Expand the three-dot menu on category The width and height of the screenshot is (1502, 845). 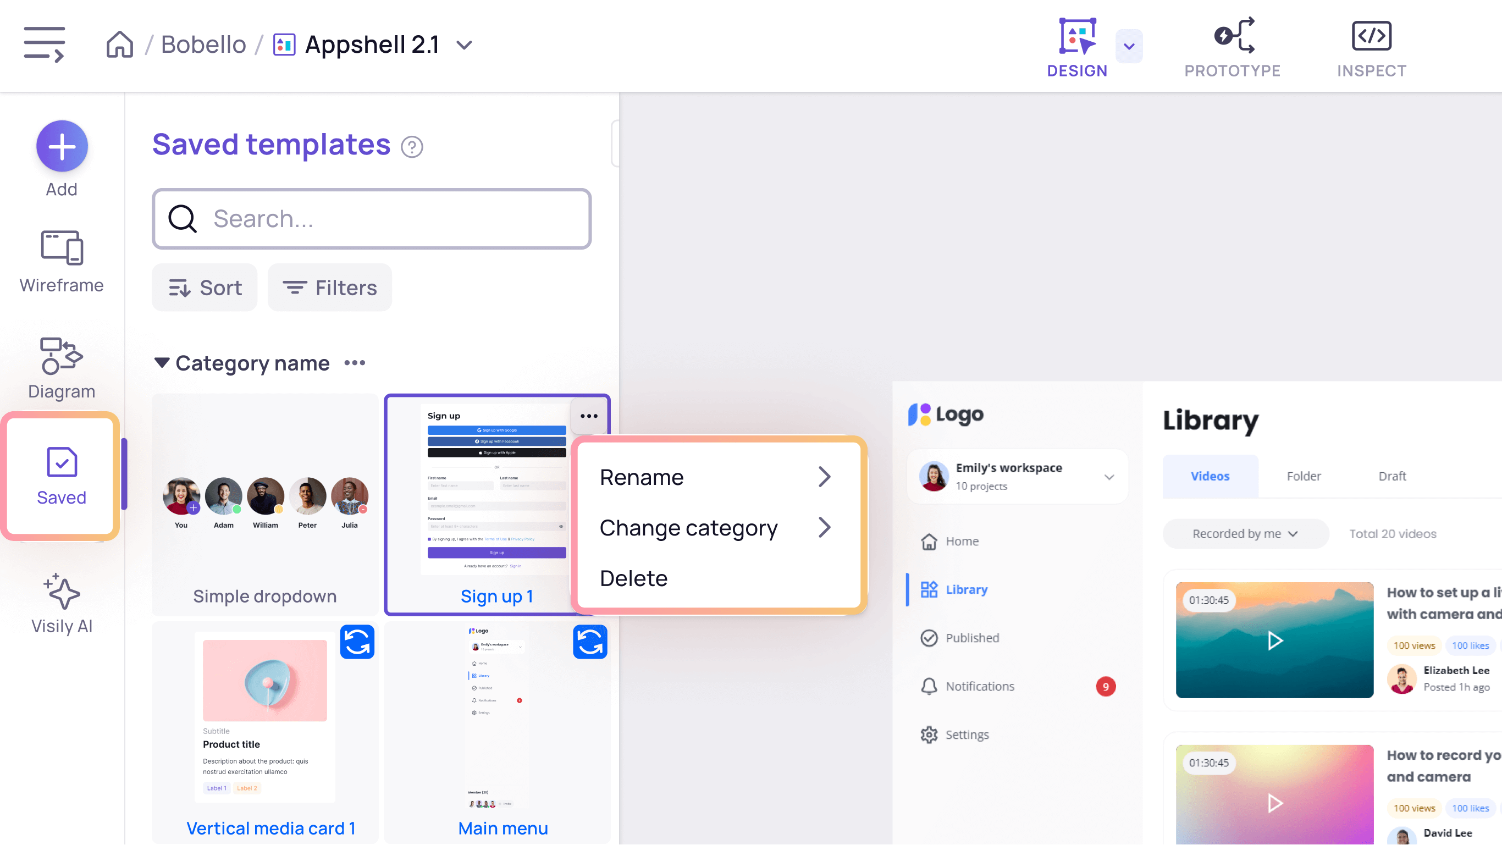coord(355,363)
